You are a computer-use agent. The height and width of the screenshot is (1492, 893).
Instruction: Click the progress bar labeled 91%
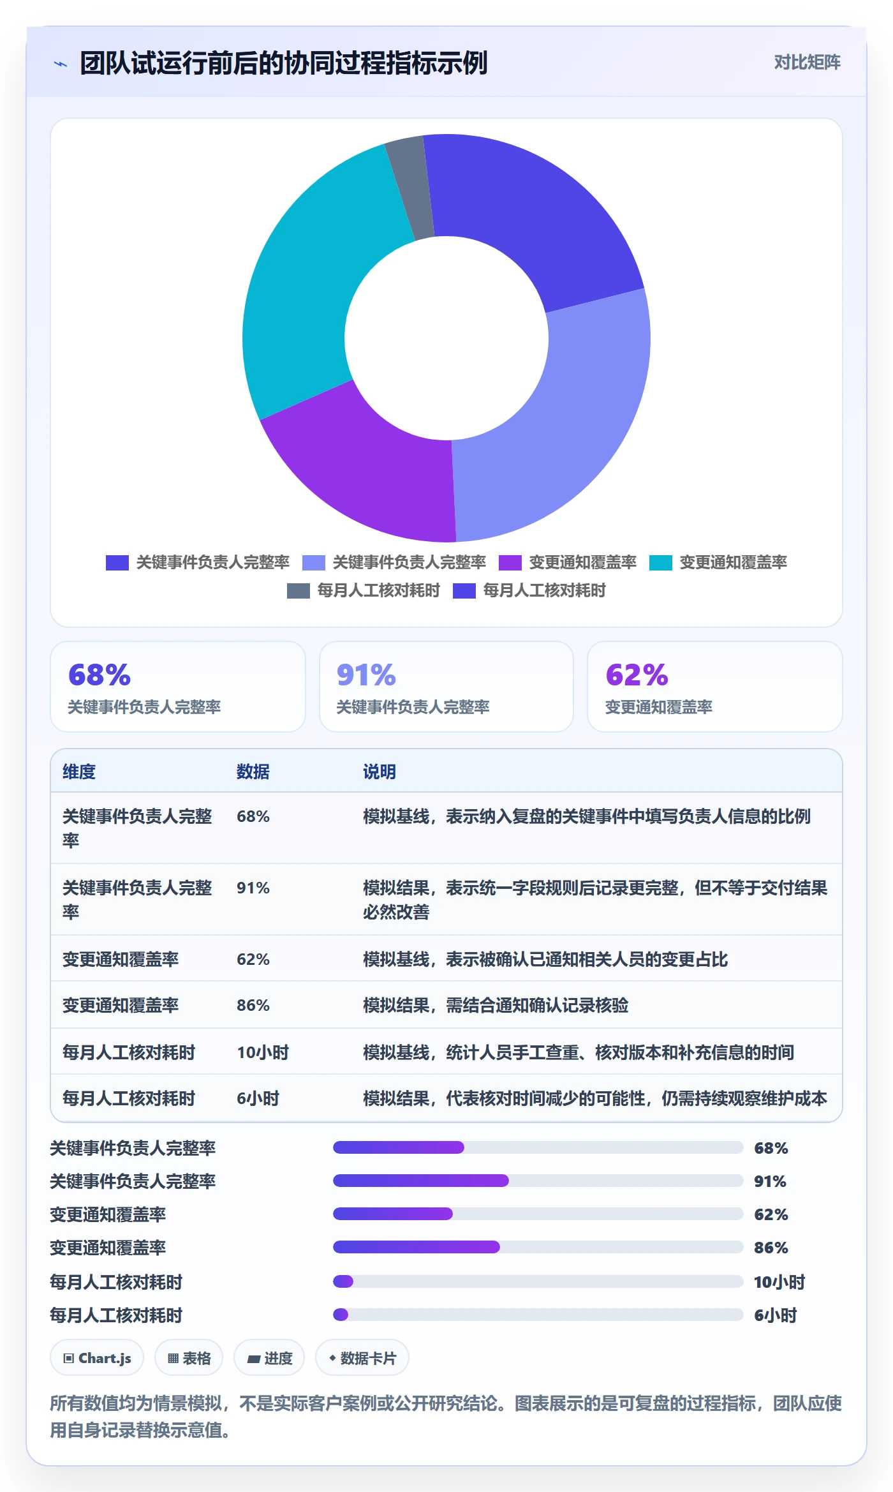[538, 1181]
